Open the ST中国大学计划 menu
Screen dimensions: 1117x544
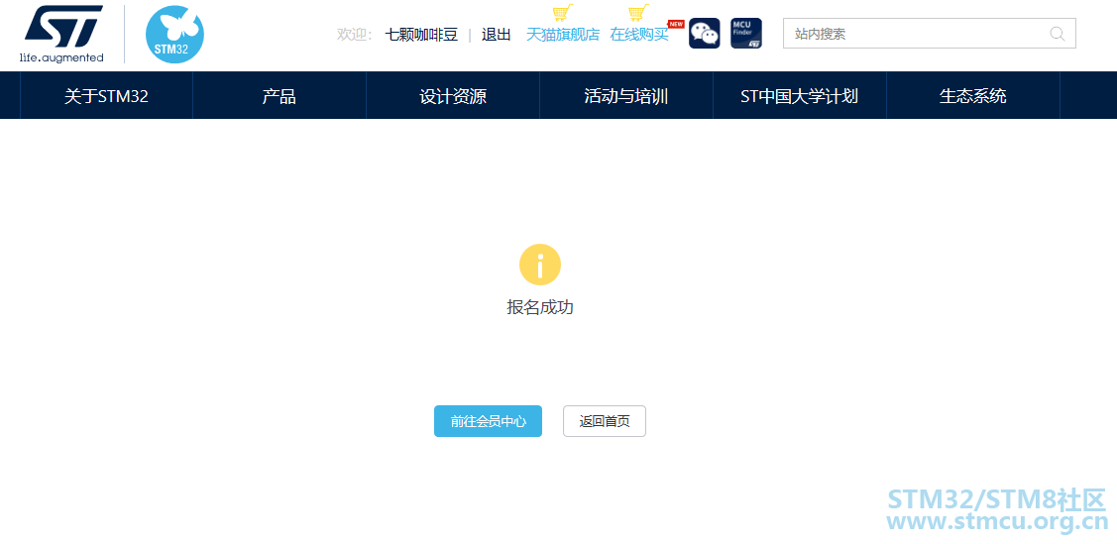pos(799,96)
